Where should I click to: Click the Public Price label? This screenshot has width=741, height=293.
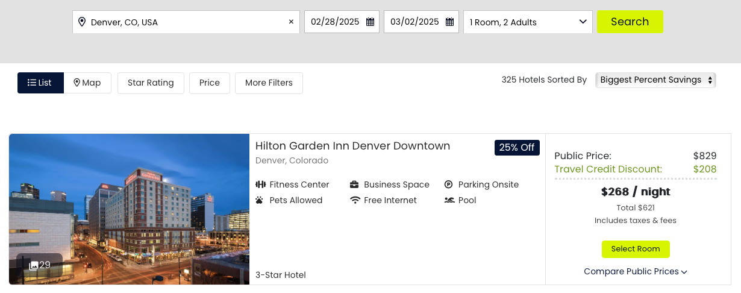tap(583, 156)
